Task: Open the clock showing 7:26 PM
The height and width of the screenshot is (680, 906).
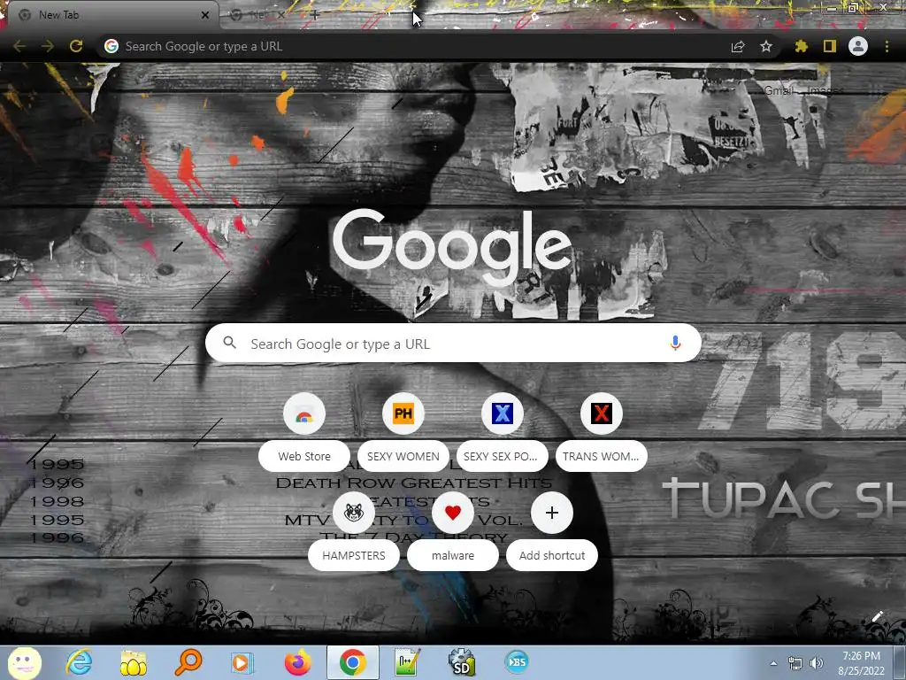Action: (861, 662)
